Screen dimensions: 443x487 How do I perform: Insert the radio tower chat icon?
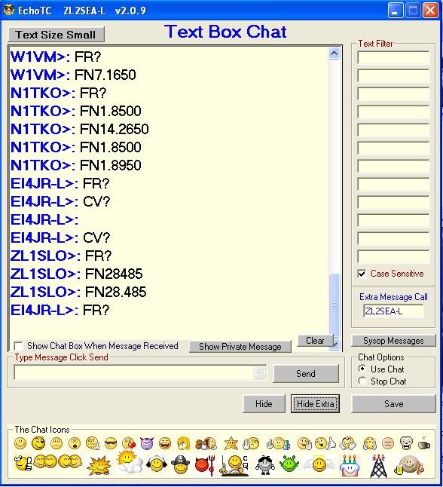click(x=378, y=466)
